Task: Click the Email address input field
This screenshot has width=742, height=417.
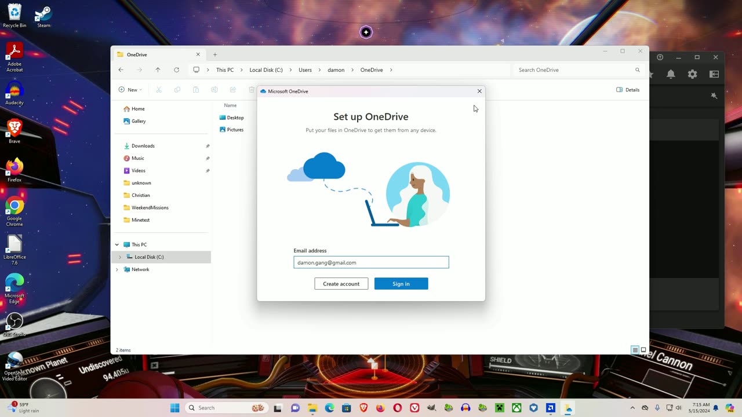Action: [x=371, y=262]
